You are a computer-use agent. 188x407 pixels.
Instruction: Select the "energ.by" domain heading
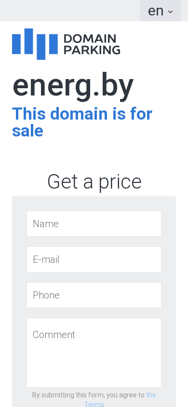coord(73,85)
